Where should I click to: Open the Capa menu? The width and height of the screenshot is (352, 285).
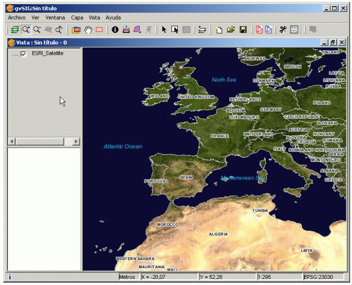[77, 17]
